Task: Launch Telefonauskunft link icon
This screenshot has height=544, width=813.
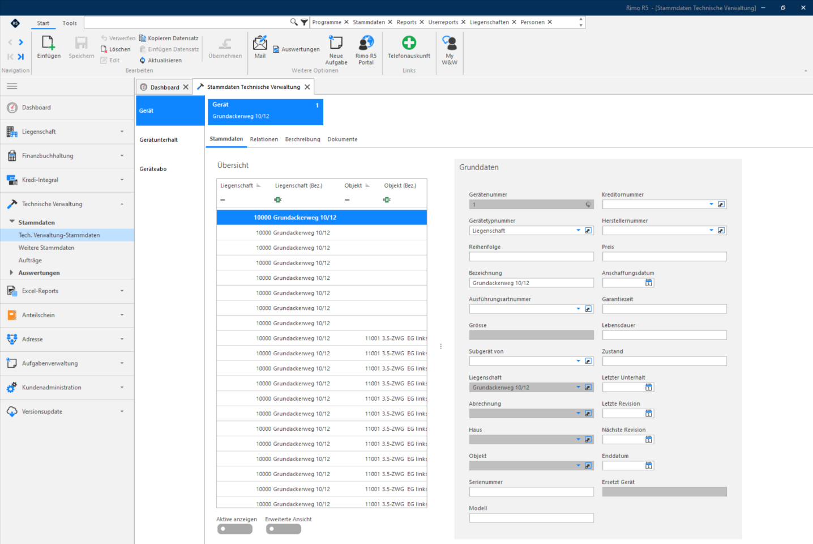Action: 409,43
